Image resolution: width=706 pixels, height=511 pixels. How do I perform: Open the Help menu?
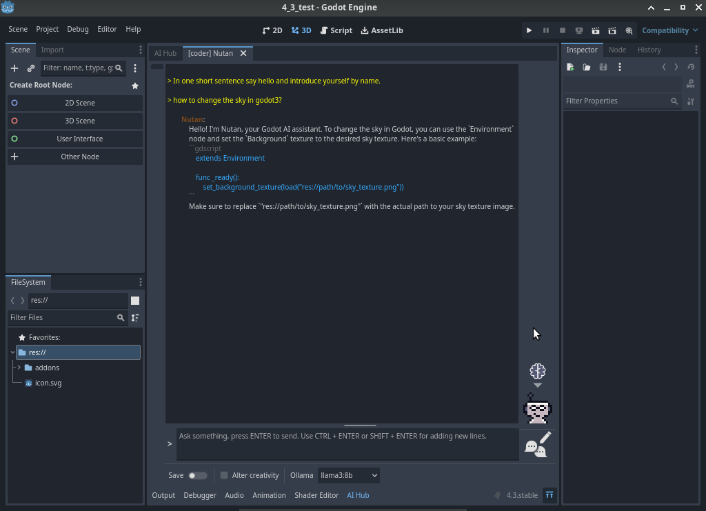coord(133,29)
